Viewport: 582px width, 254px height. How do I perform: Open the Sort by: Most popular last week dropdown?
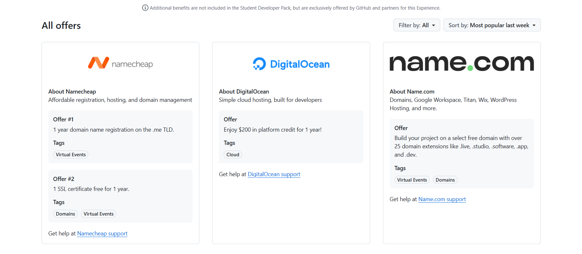492,25
